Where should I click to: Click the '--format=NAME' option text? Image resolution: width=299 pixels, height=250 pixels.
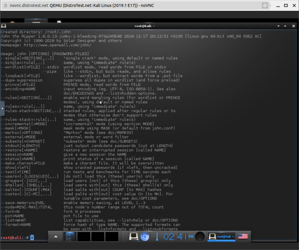tap(16, 225)
